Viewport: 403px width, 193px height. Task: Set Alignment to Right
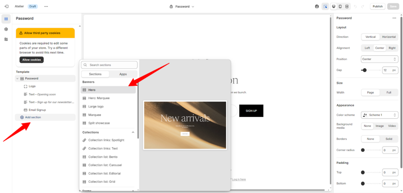[392, 48]
